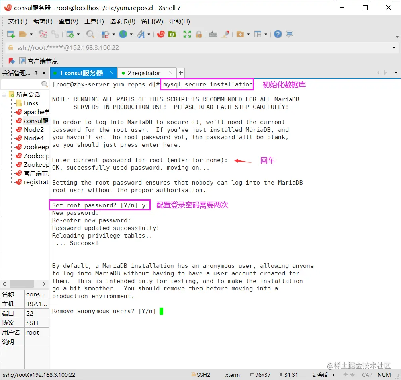The height and width of the screenshot is (380, 401).
Task: Click the layout panes toolbar icon
Action: 258,34
